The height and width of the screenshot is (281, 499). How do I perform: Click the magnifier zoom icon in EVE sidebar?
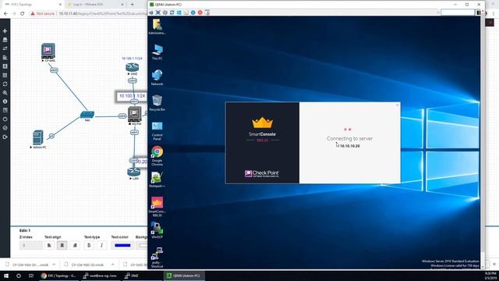[x=5, y=93]
